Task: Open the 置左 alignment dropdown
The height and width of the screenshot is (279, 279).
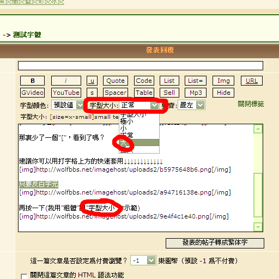Action: click(191, 105)
